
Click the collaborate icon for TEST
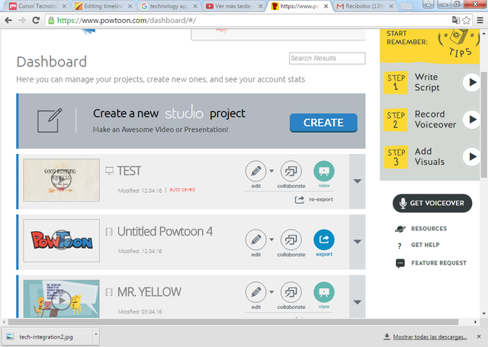tap(291, 171)
